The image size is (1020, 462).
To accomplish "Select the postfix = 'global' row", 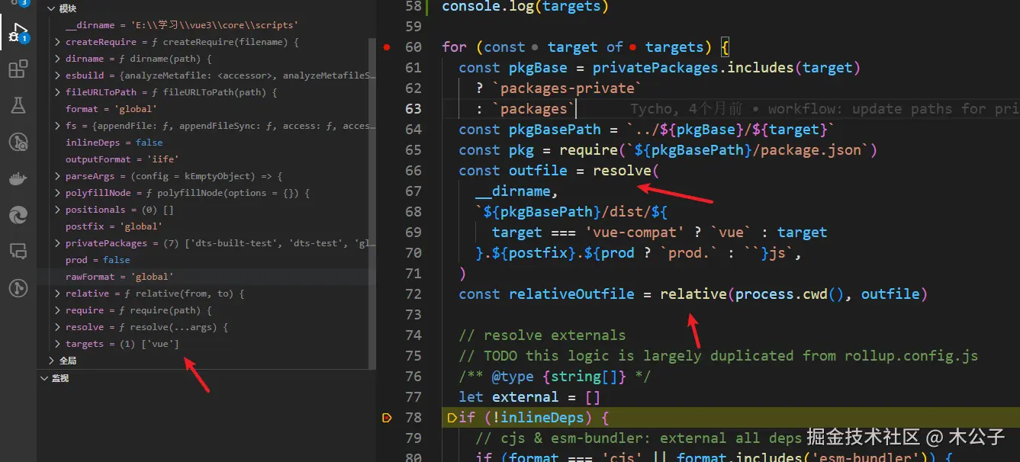I will 203,226.
